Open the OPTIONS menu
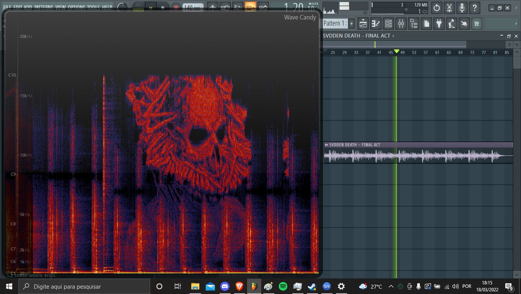The image size is (521, 294). (76, 7)
